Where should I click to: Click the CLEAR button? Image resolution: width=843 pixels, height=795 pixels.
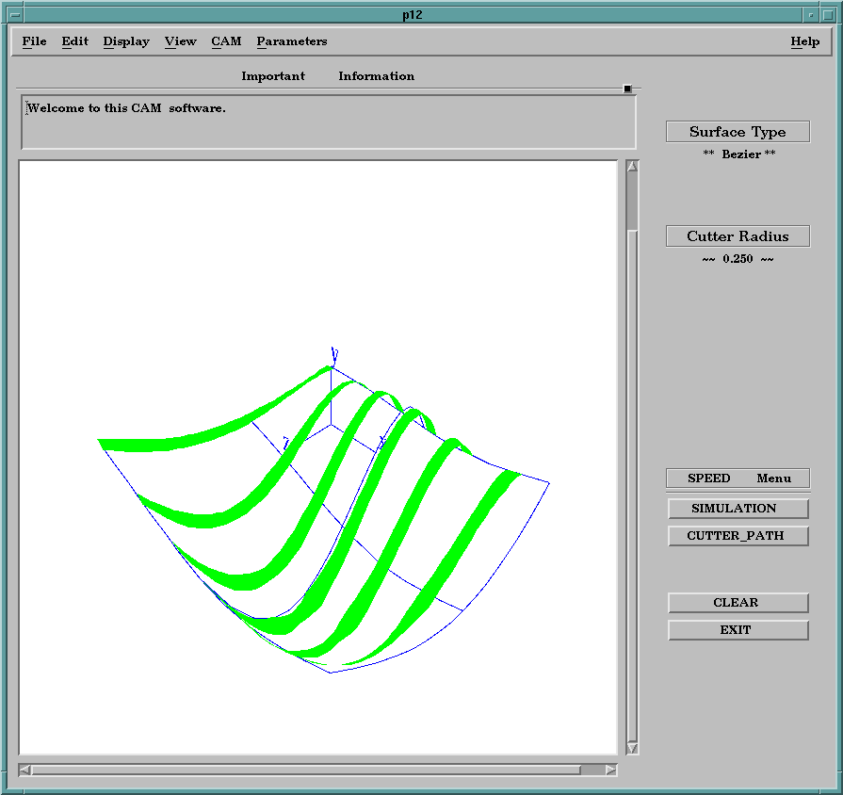pos(738,603)
